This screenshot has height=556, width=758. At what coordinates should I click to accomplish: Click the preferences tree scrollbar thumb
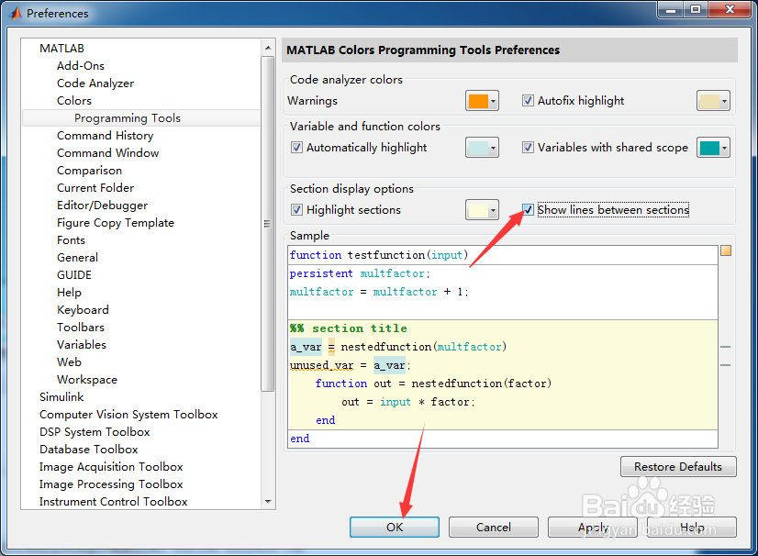pos(268,223)
